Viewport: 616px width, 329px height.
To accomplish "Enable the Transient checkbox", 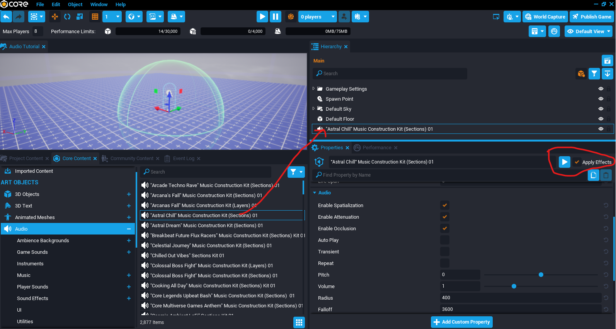I will (x=445, y=251).
